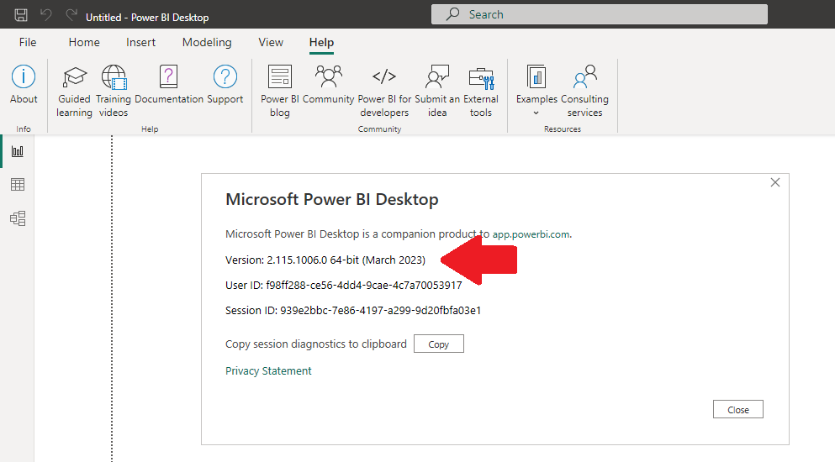Click the Microsoft Power BI Desktop heading
The height and width of the screenshot is (462, 835).
[332, 199]
